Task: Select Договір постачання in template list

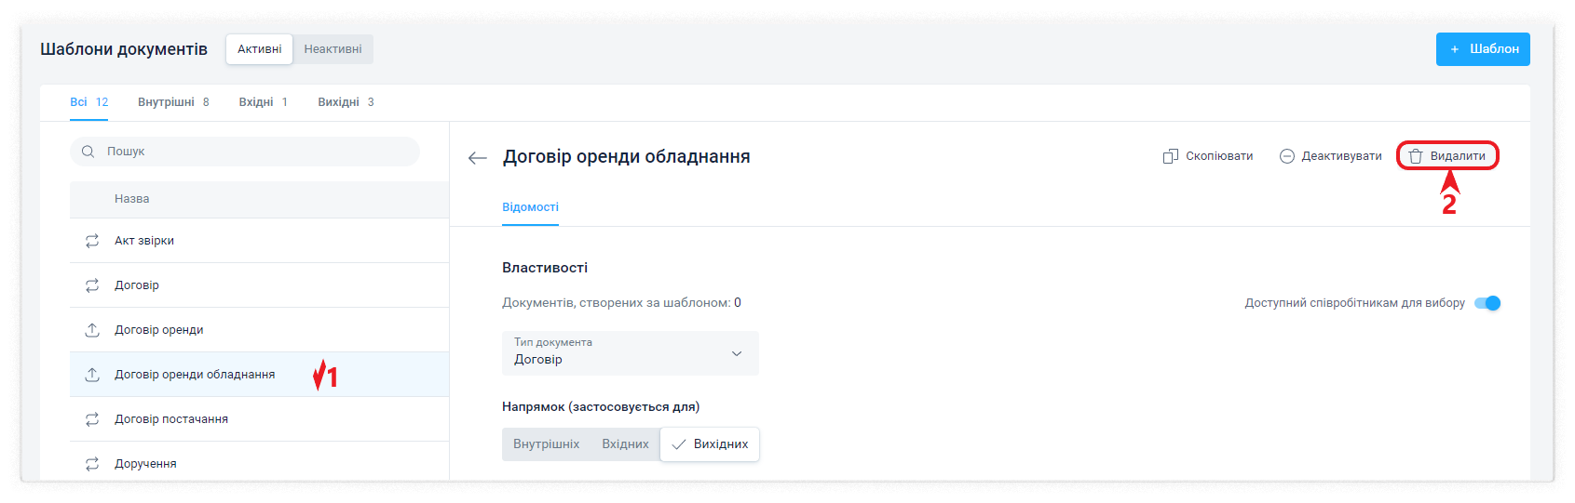Action: [x=171, y=419]
